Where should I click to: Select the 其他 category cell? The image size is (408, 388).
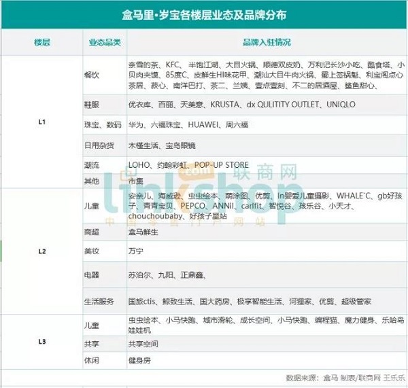(105, 181)
